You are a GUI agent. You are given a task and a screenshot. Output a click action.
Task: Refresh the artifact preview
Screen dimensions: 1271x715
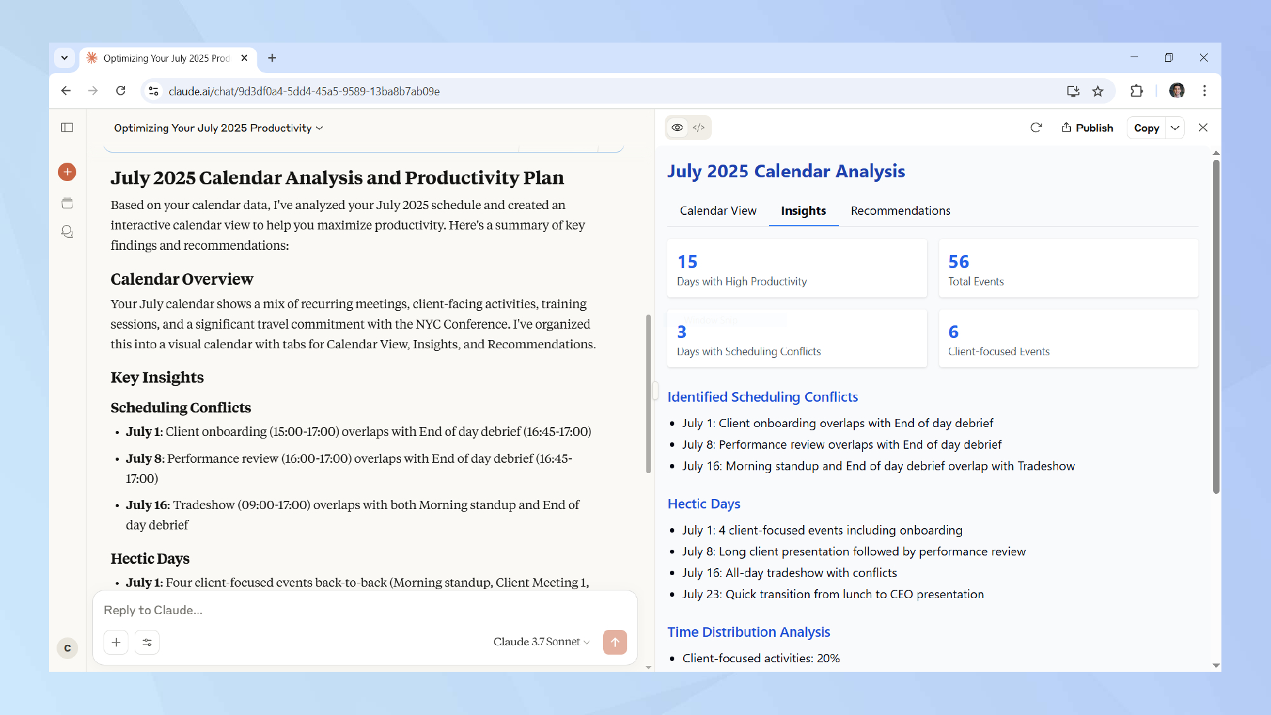[1037, 128]
